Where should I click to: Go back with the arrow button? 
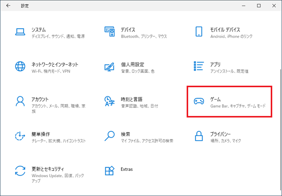point(8,6)
